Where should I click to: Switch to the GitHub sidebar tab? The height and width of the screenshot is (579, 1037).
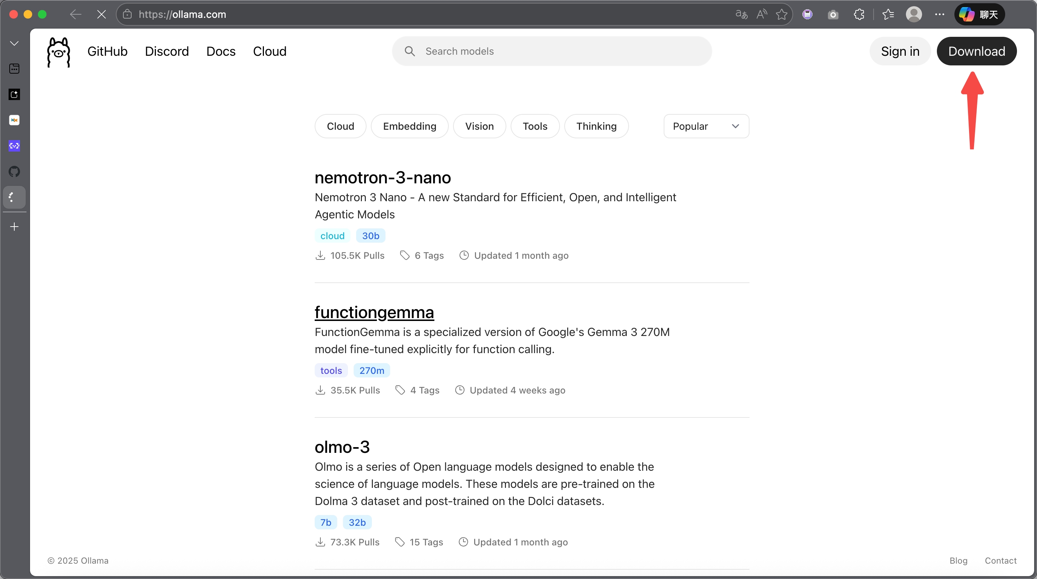coord(15,172)
